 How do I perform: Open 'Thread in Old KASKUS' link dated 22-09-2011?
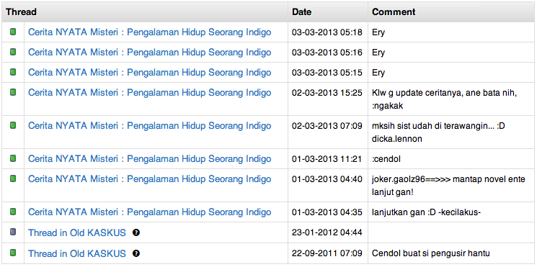[77, 253]
